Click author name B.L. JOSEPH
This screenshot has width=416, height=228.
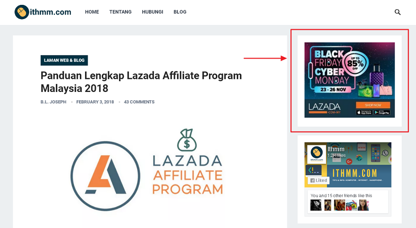click(53, 102)
